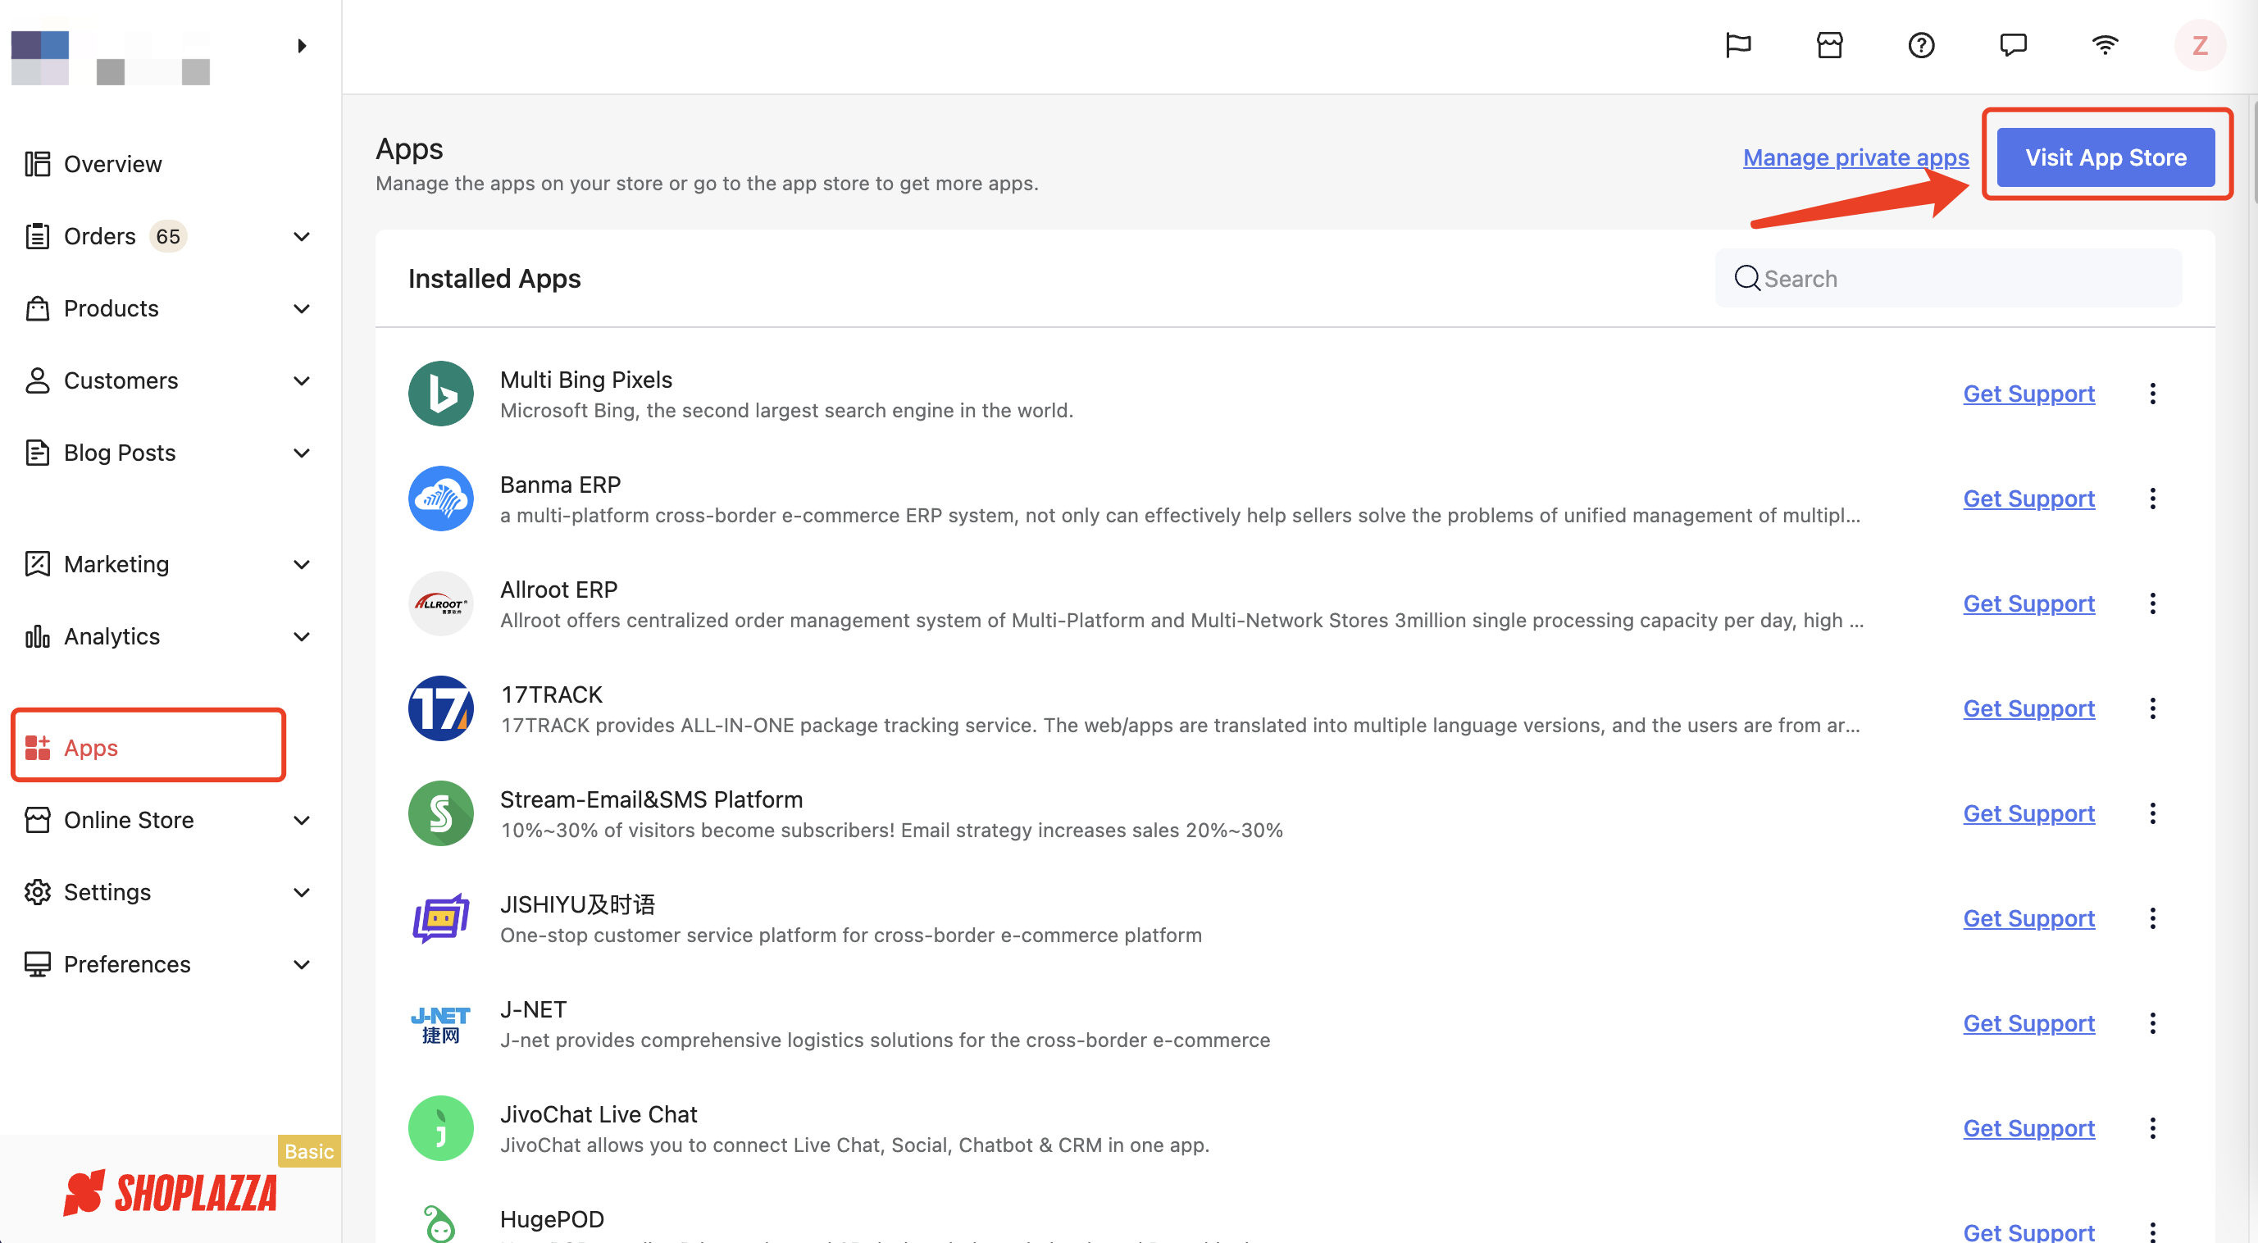Viewport: 2258px width, 1243px height.
Task: Expand the Products menu chevron
Action: [x=302, y=308]
